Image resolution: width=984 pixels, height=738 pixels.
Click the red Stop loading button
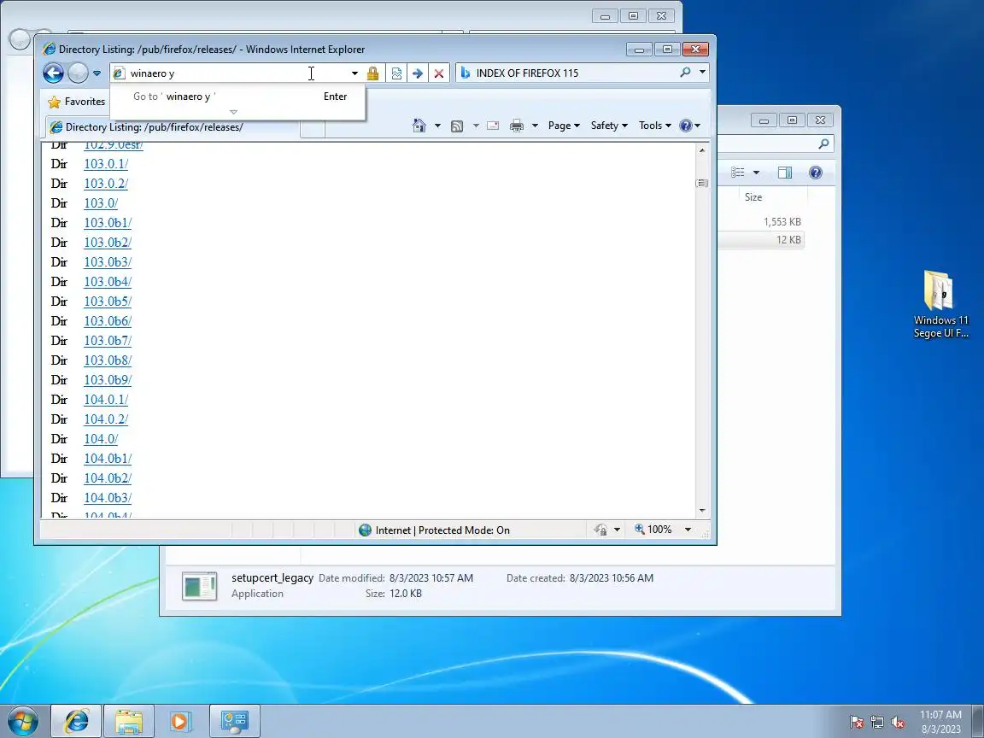click(439, 73)
